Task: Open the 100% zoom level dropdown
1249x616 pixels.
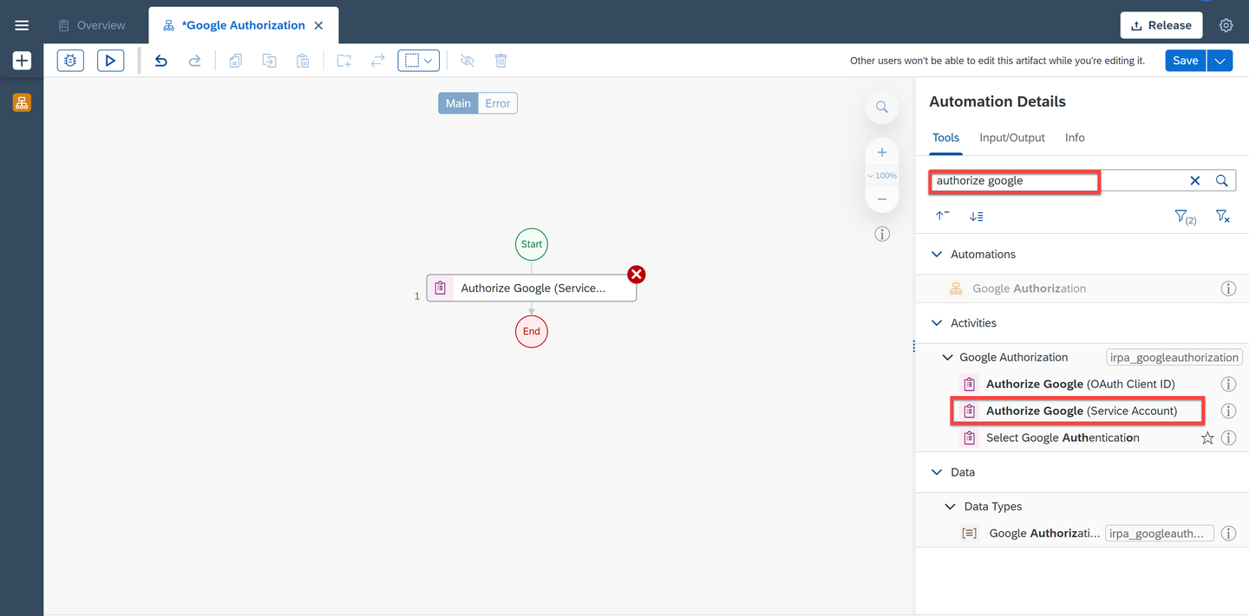Action: coord(882,176)
